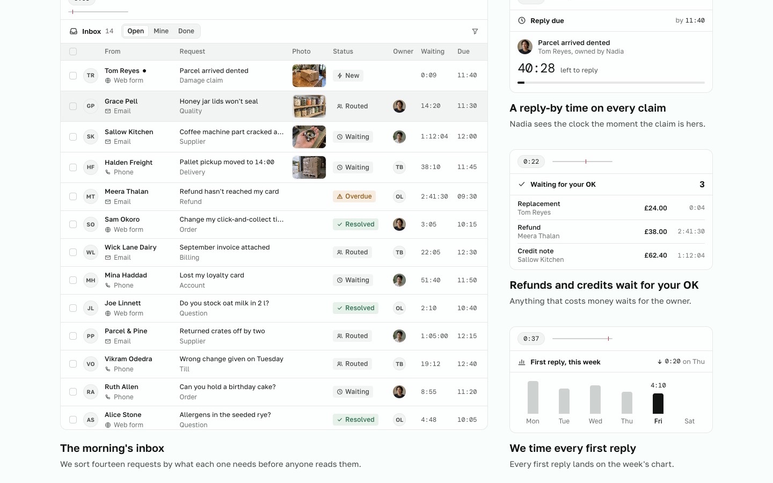The height and width of the screenshot is (483, 773).
Task: Click the down arrow next to 0:20 on Thu
Action: pyautogui.click(x=660, y=362)
